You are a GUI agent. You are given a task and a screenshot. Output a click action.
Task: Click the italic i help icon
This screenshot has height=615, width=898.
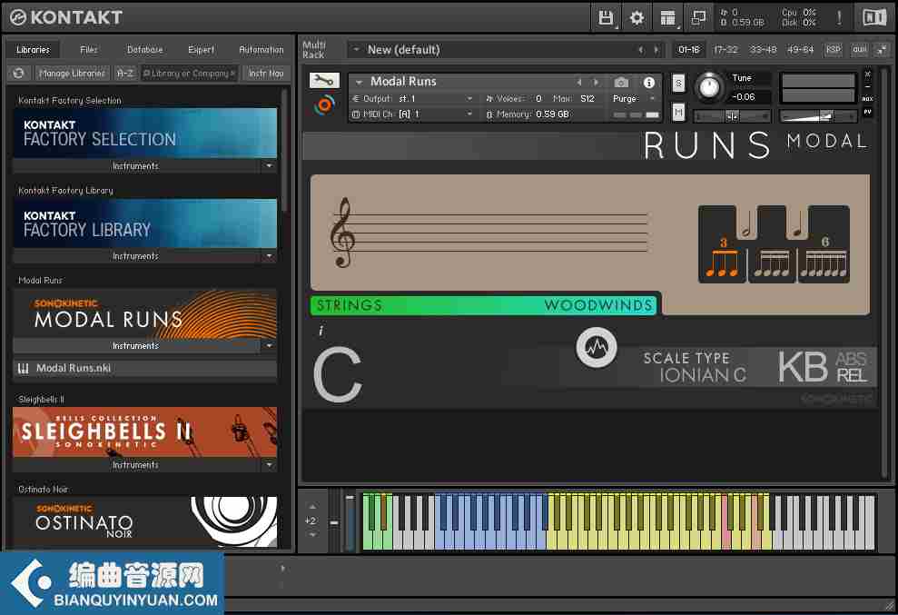pos(321,331)
